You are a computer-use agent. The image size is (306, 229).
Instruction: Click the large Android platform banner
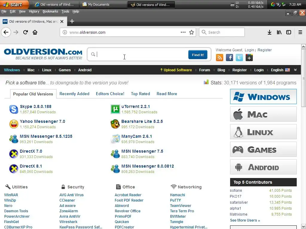[x=263, y=167]
